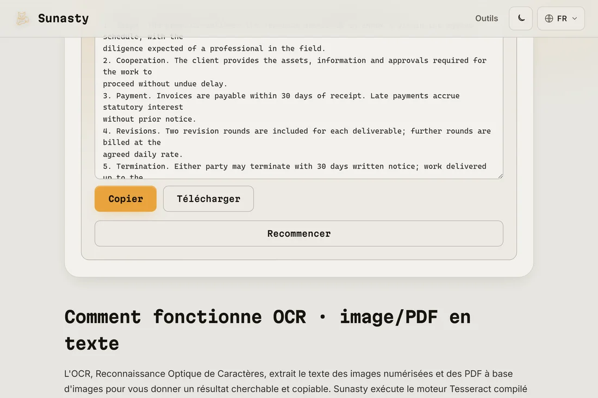This screenshot has width=598, height=398.
Task: Open the Sunasty home link text
Action: (63, 18)
